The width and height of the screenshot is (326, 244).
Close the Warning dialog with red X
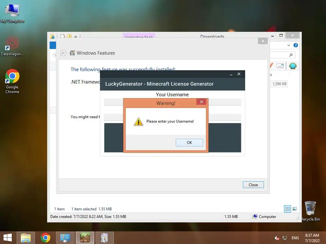201,102
